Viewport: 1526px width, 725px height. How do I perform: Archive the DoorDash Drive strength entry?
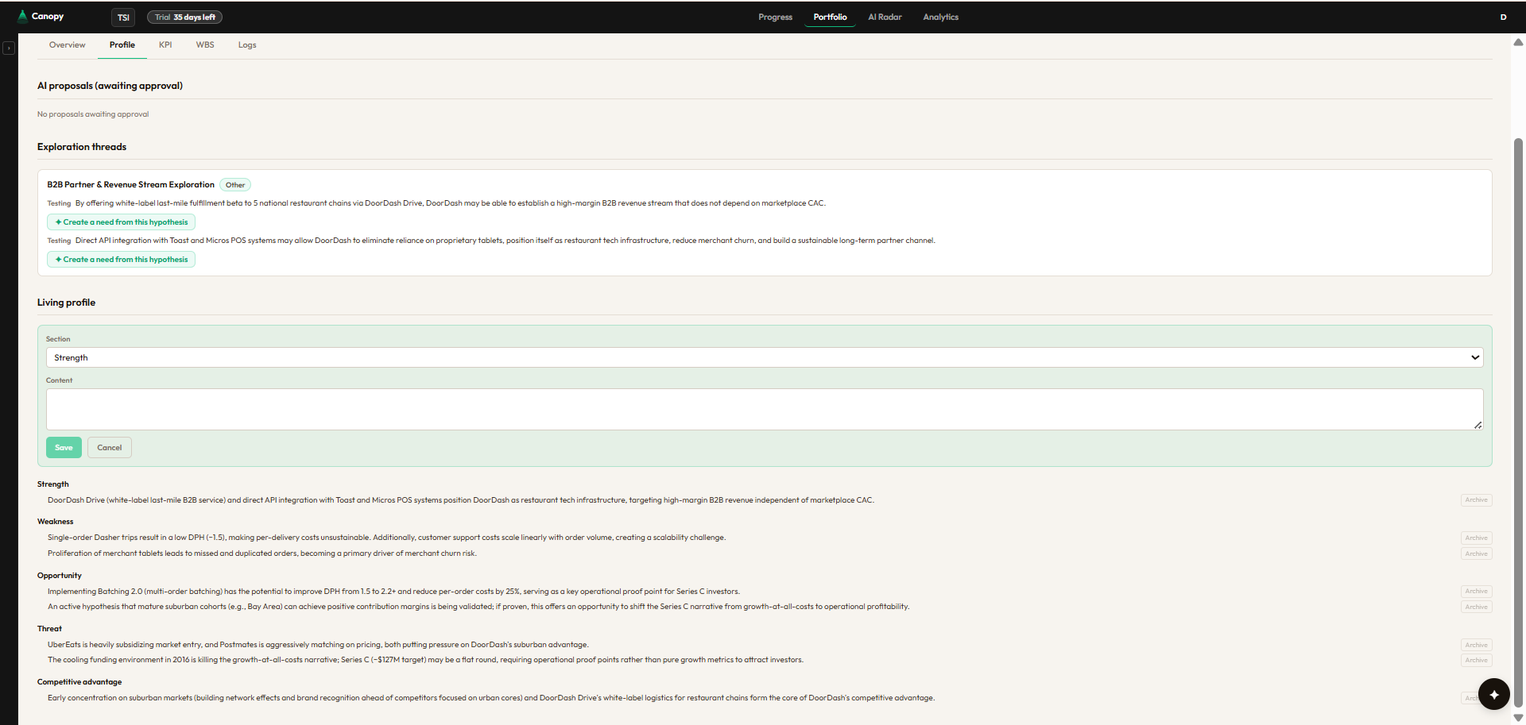click(1476, 500)
